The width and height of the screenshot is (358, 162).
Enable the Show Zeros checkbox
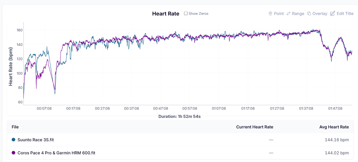point(186,13)
